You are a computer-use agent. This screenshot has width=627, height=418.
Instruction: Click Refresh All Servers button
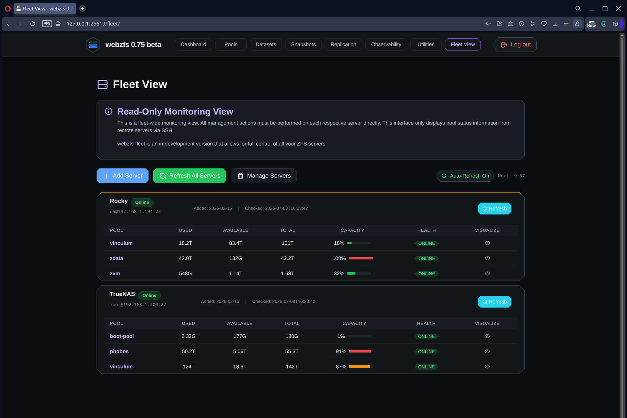[x=189, y=176]
